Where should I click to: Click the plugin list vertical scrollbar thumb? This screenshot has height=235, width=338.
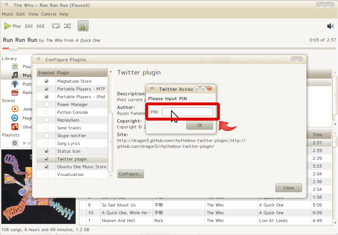tap(111, 141)
